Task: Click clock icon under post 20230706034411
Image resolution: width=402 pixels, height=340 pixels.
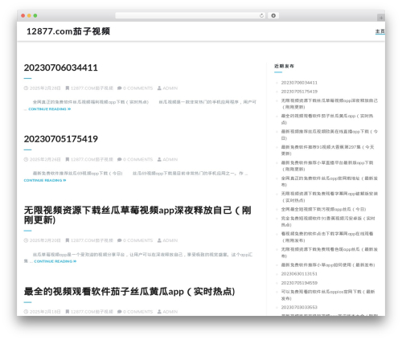Action: click(x=26, y=88)
